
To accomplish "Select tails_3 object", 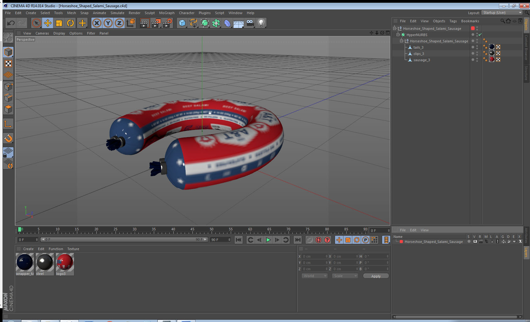I will pyautogui.click(x=418, y=47).
